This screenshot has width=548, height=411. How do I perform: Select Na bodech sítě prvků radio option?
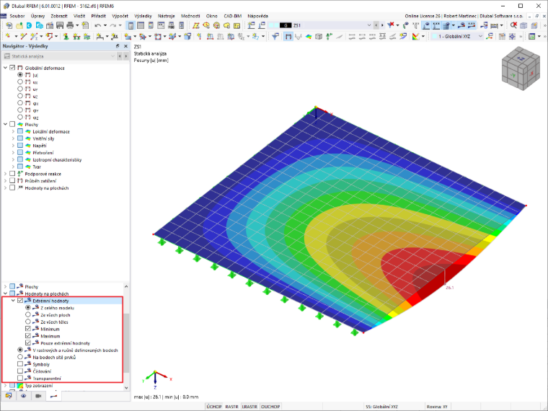point(20,357)
